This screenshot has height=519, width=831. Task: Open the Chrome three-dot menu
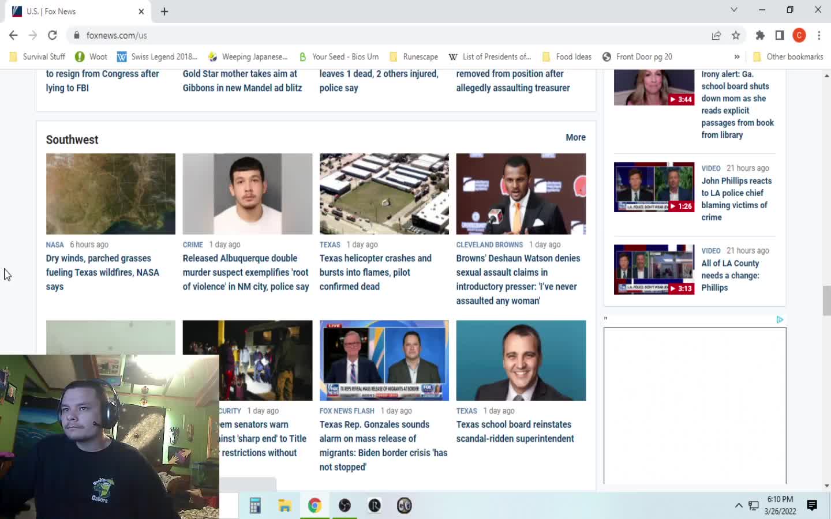click(x=819, y=35)
